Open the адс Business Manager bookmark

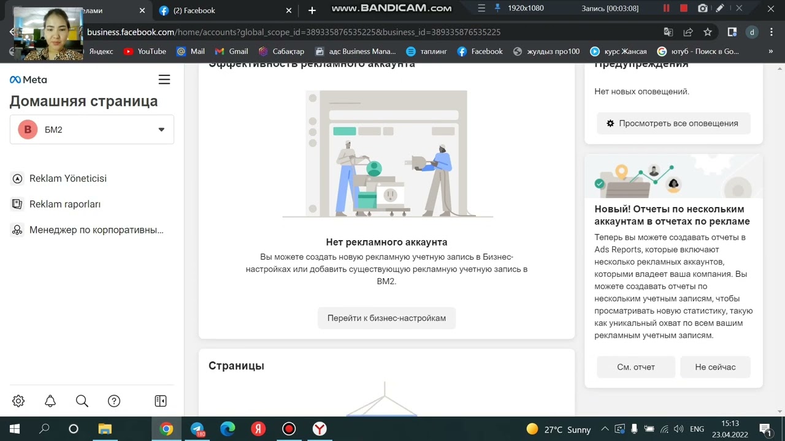pyautogui.click(x=356, y=51)
